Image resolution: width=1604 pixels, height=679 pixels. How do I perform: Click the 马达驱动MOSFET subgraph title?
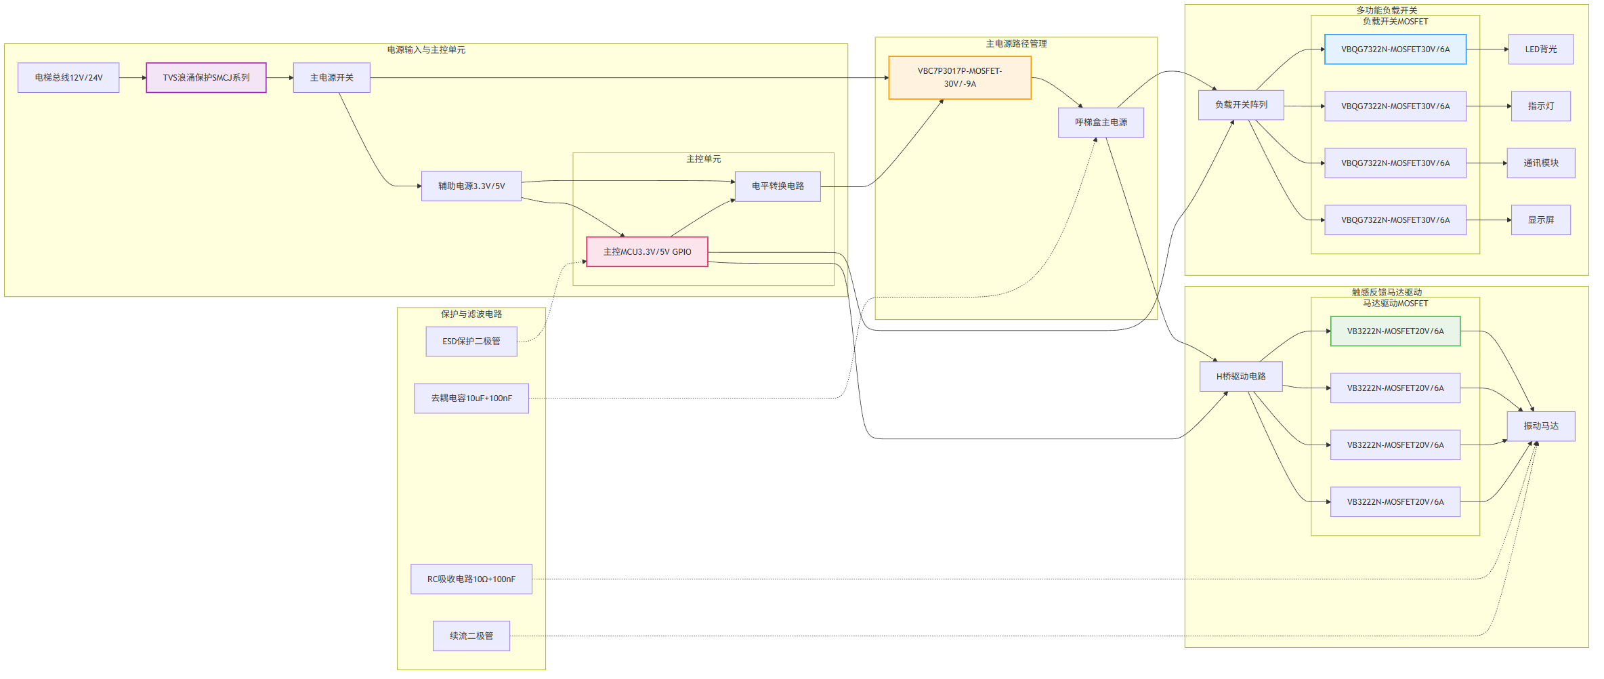1395,304
